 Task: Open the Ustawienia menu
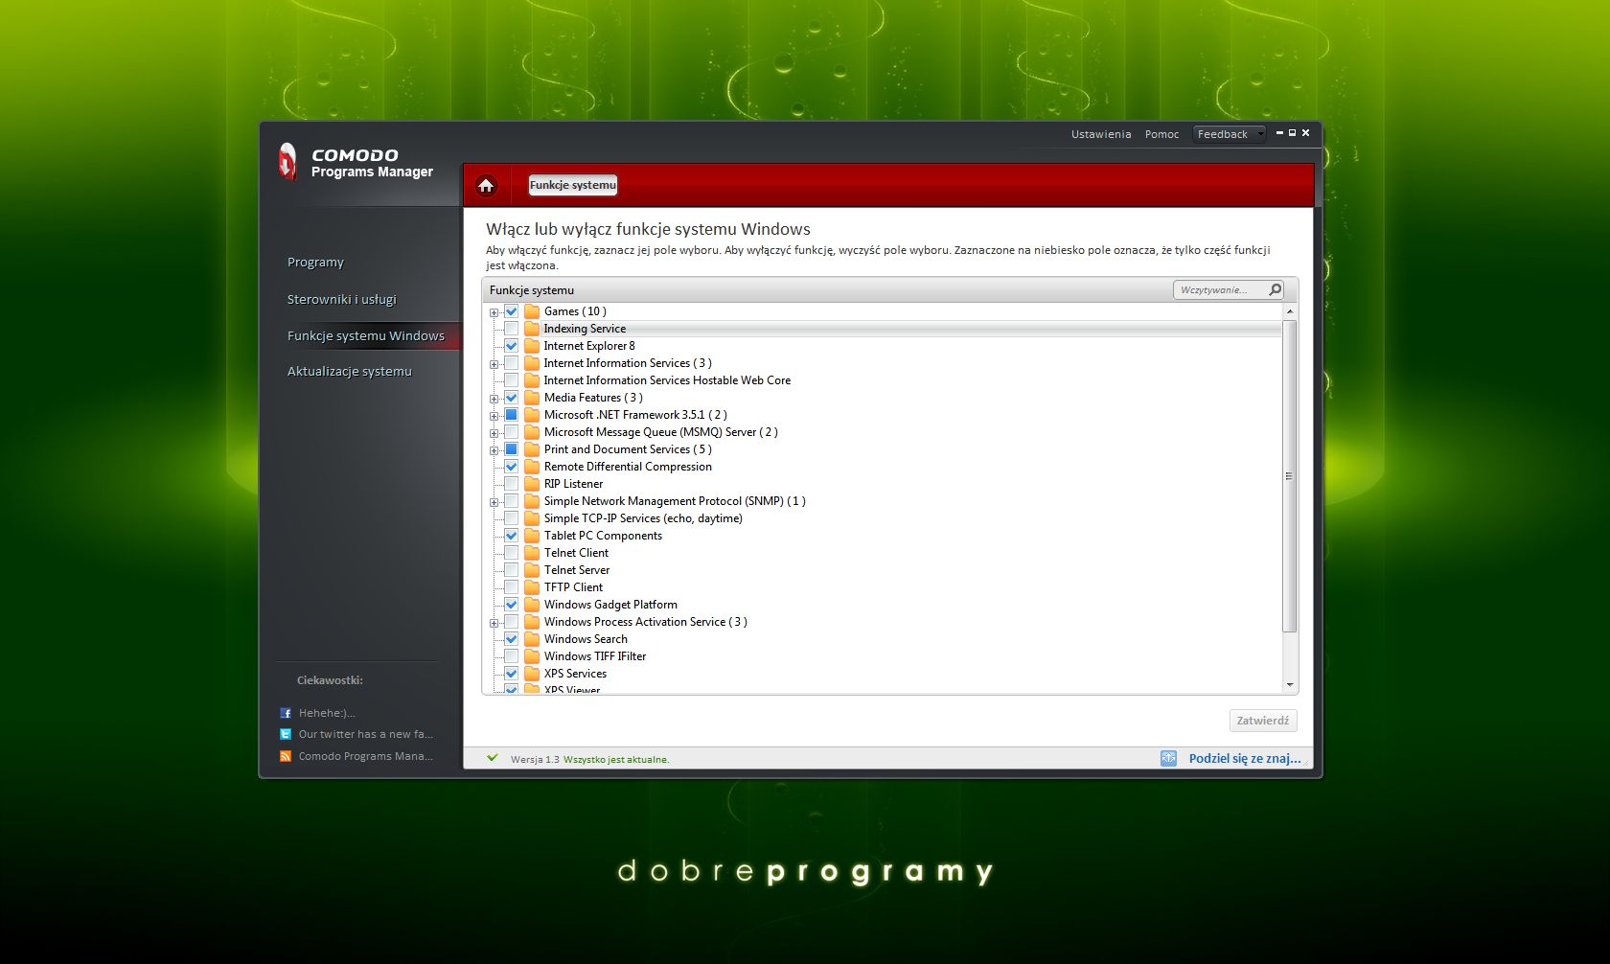pos(1101,134)
